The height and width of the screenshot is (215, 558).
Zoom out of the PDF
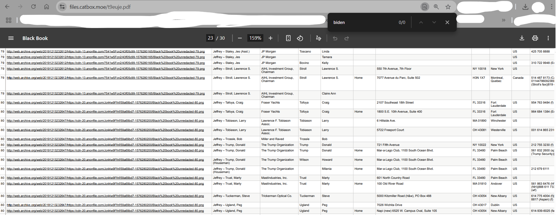point(240,38)
